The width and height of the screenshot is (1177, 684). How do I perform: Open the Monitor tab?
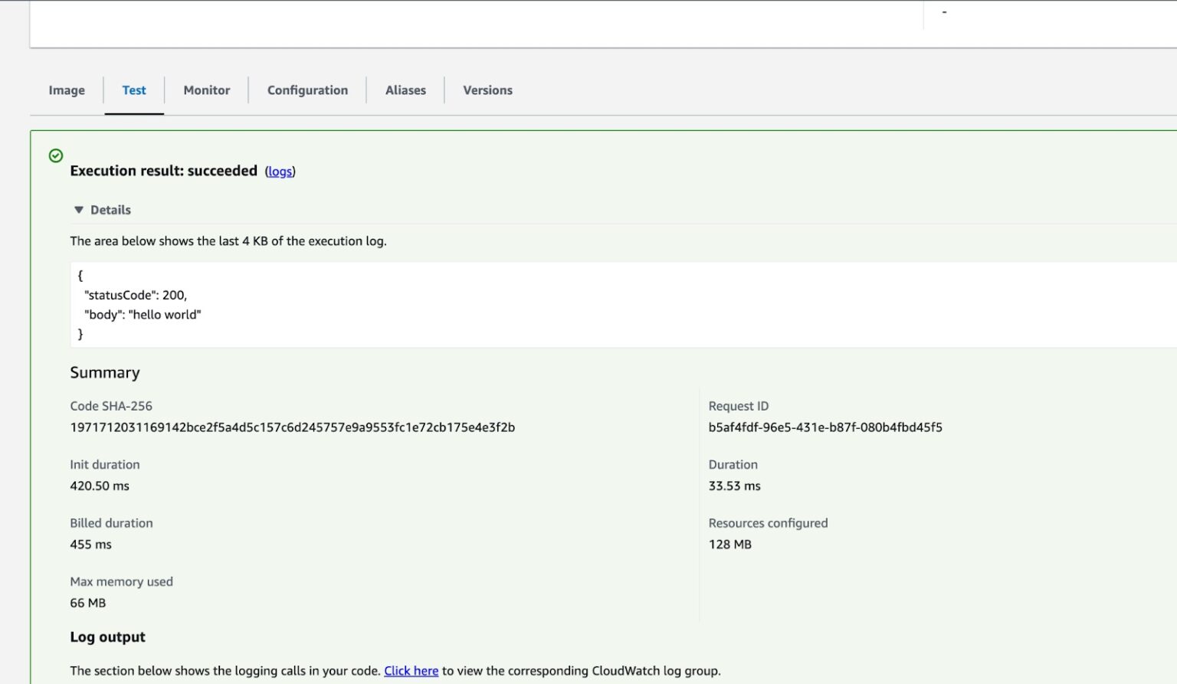[206, 90]
